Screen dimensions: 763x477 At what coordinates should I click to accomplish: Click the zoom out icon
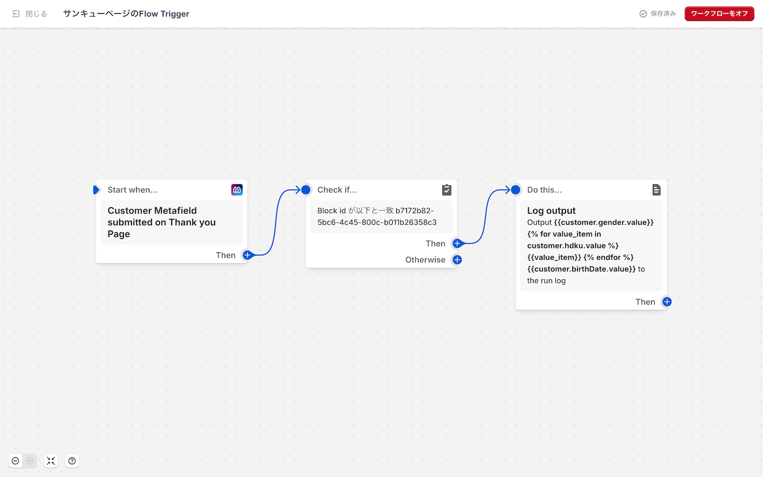[x=15, y=461]
